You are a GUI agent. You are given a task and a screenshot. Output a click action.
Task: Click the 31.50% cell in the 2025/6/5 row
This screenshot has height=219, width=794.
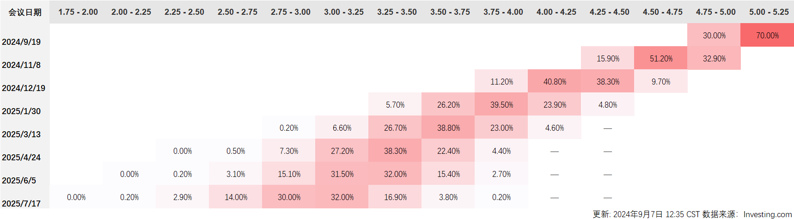click(342, 174)
